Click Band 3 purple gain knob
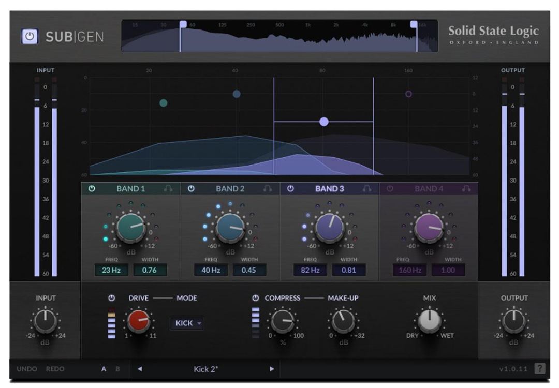Viewport: 559px width, 388px height. pyautogui.click(x=330, y=227)
